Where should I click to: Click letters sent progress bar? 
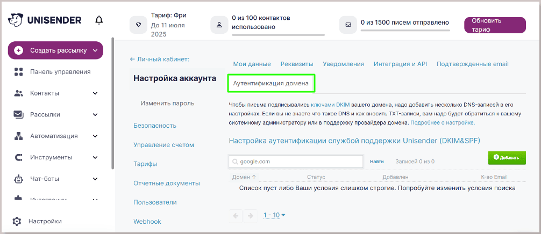[405, 30]
